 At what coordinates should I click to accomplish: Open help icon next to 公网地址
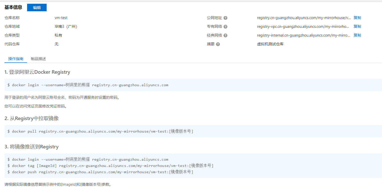(225, 18)
